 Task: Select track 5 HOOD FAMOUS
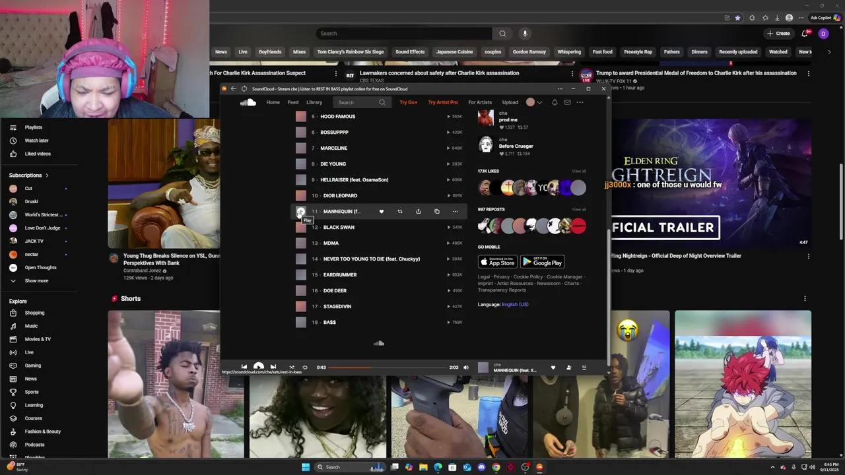coord(337,117)
